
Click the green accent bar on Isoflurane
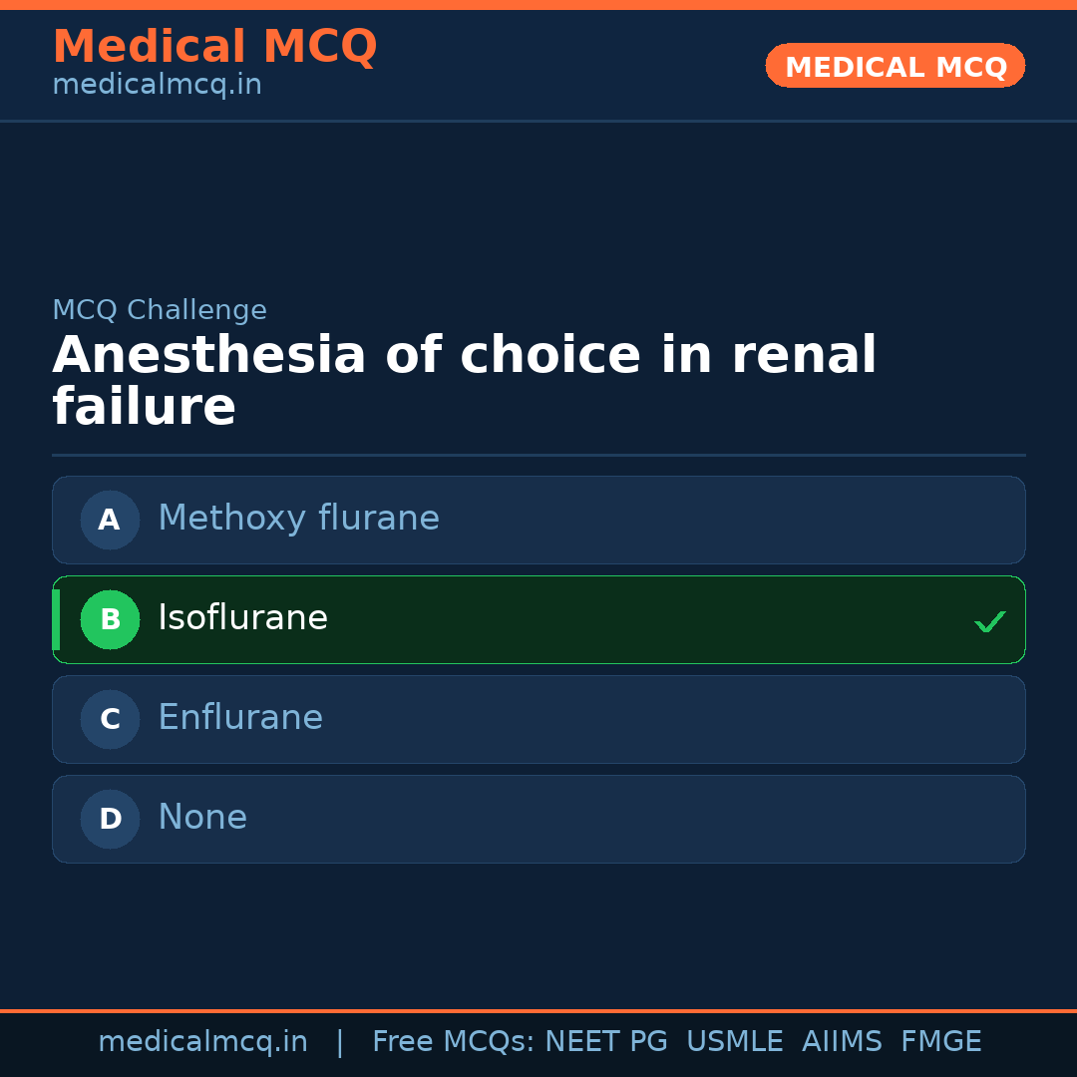[x=56, y=619]
